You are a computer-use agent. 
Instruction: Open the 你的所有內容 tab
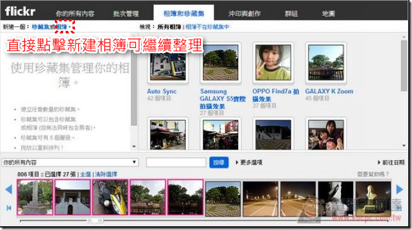click(75, 13)
